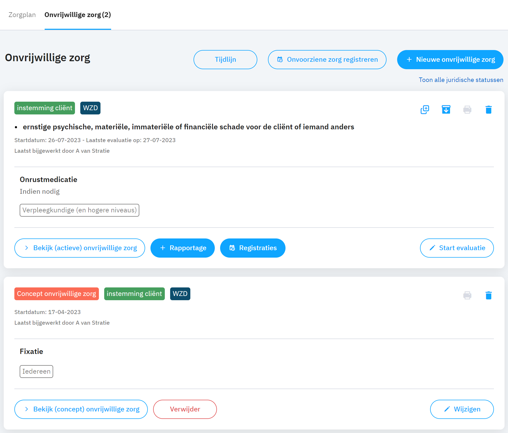Screen dimensions: 508x433
Task: Click the red Verwijder button
Action: click(x=185, y=409)
